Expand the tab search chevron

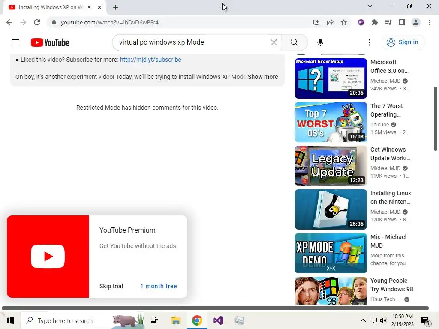[370, 6]
